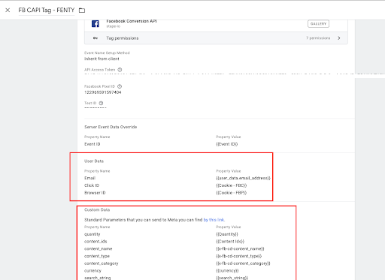Screen dimensions: 385x280
Task: Open the 'by this link' hyperlink
Action: pos(214,220)
